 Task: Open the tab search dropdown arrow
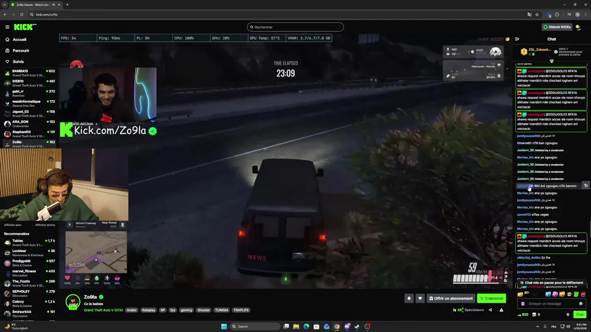click(5, 5)
